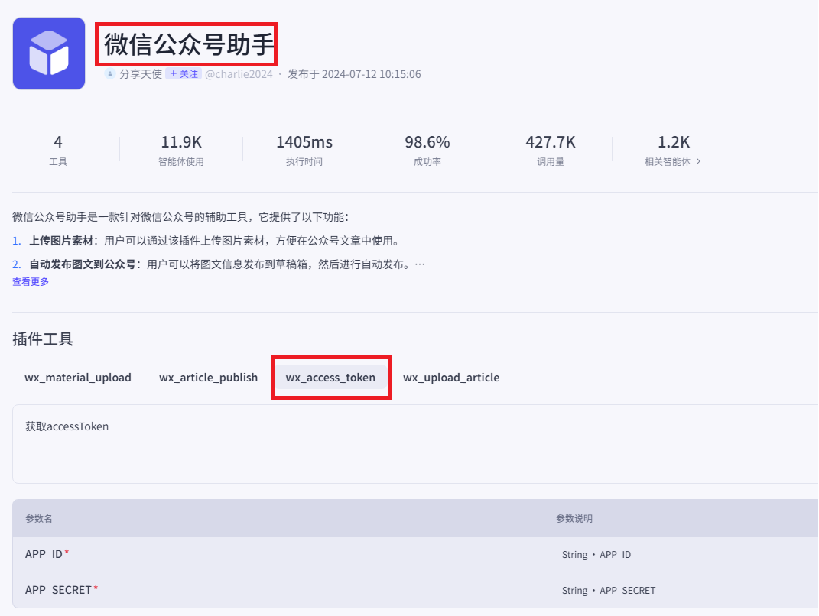Click the blue cube plugin logo
819x616 pixels.
[49, 53]
